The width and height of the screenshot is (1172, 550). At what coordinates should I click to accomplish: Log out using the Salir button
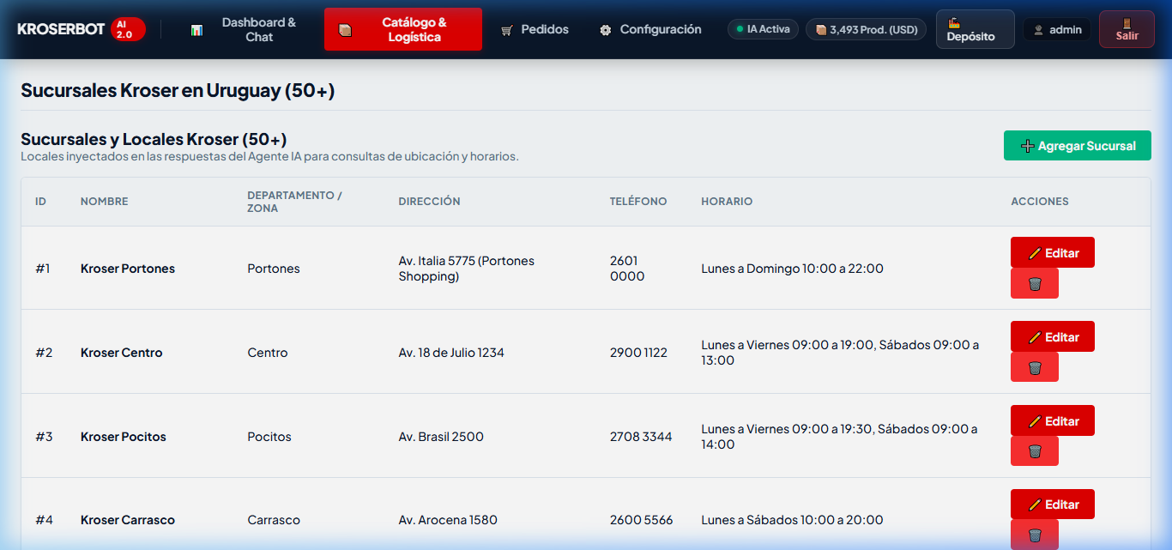(1127, 29)
